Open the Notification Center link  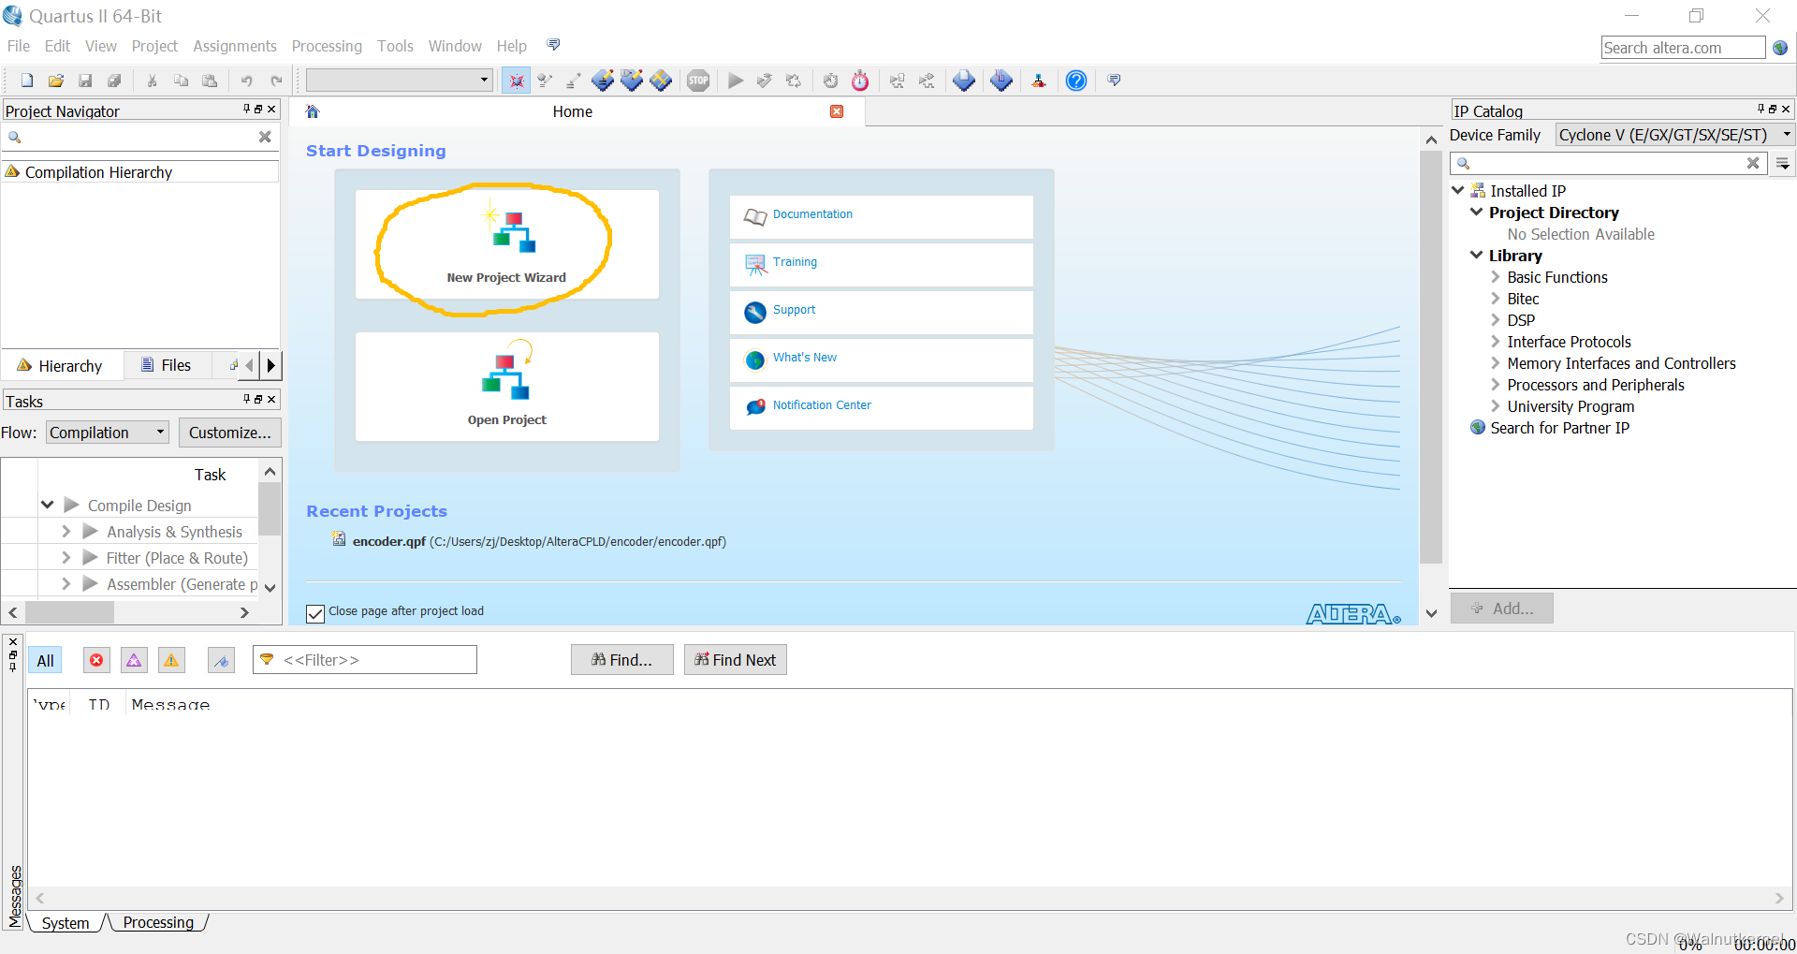click(822, 405)
